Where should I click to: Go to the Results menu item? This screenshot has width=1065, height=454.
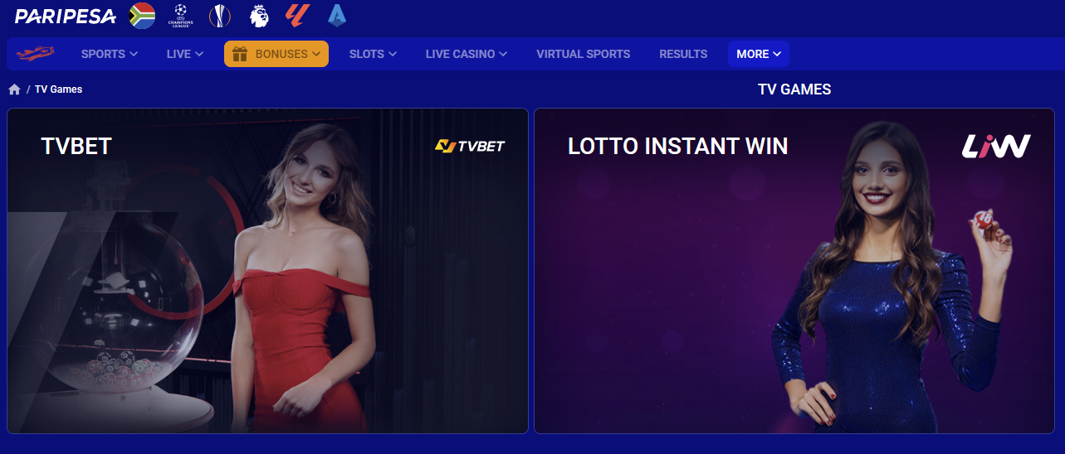(683, 54)
